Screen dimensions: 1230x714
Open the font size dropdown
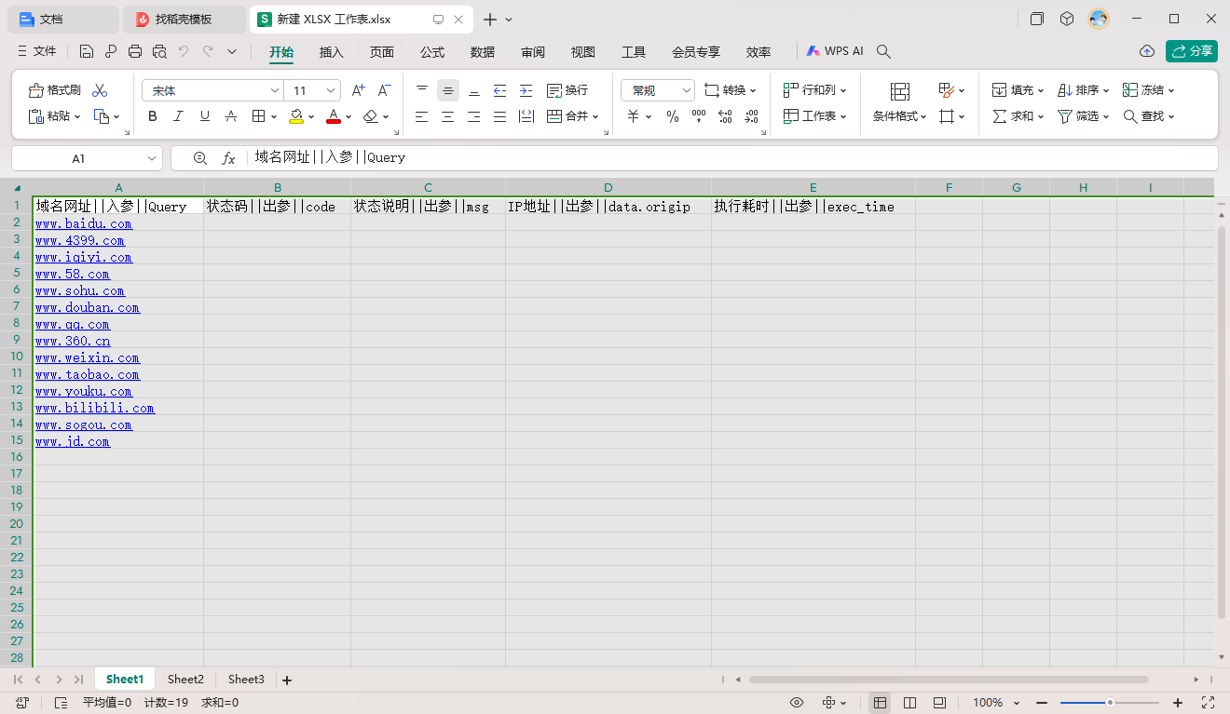tap(332, 90)
